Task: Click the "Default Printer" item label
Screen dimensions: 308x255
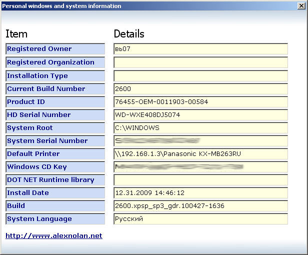Action: click(x=33, y=154)
